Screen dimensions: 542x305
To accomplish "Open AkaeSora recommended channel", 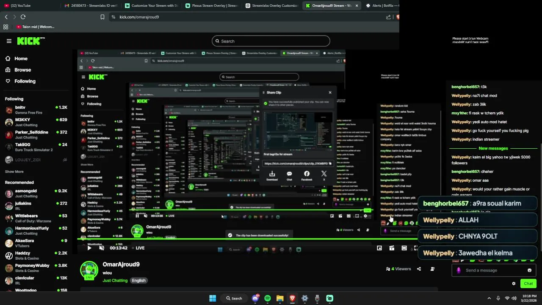I will [x=36, y=243].
